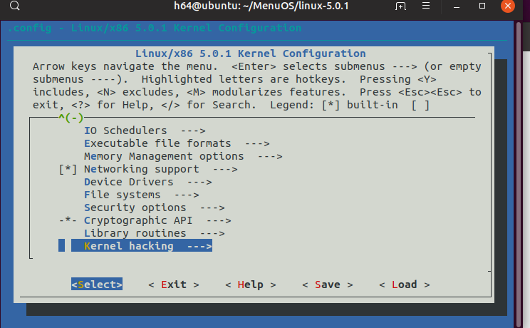Click the < Save > button

[328, 285]
